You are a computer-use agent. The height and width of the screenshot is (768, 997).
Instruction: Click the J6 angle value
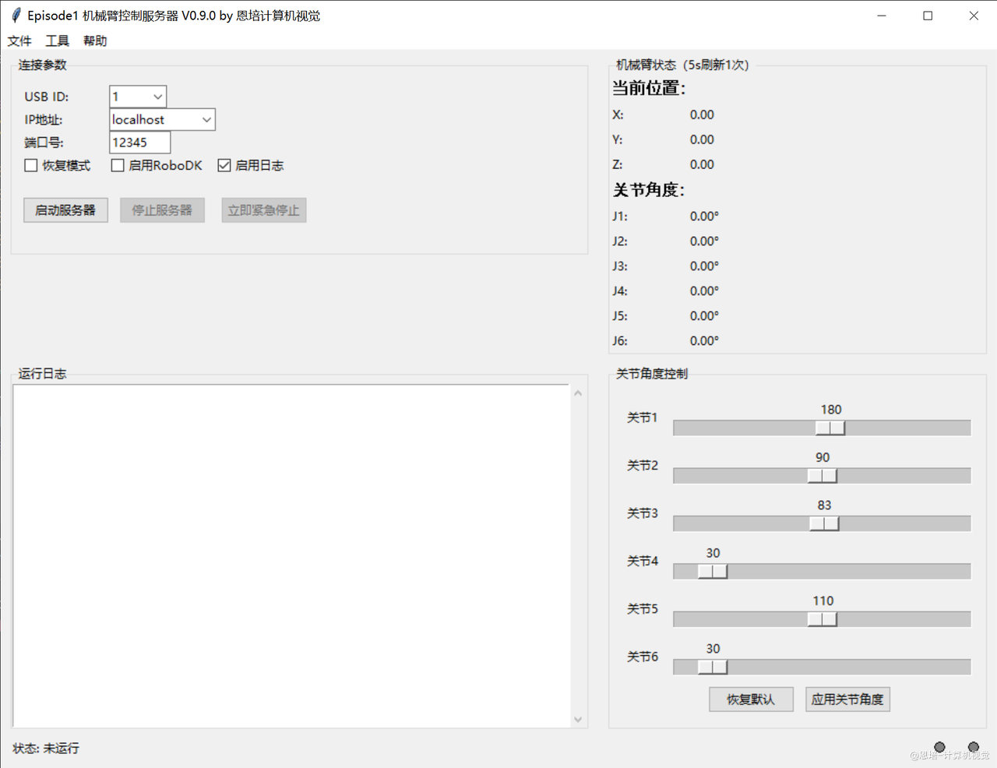pyautogui.click(x=704, y=341)
